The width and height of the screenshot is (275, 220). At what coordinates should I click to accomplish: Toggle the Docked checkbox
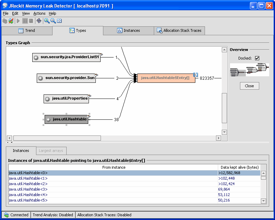(x=257, y=58)
